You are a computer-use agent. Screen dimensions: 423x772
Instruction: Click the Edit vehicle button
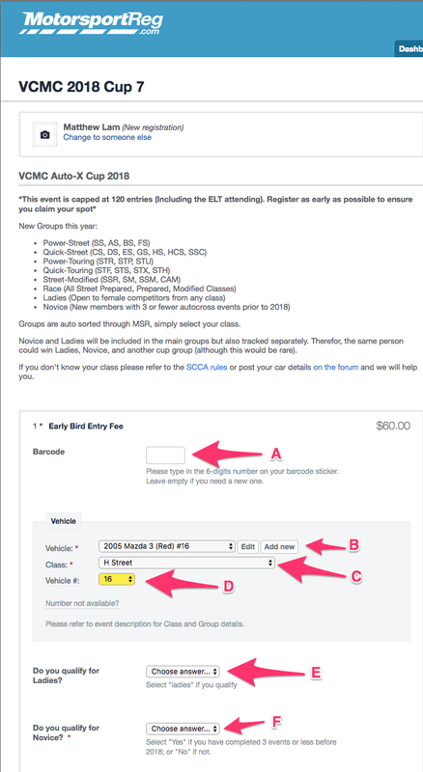(248, 546)
